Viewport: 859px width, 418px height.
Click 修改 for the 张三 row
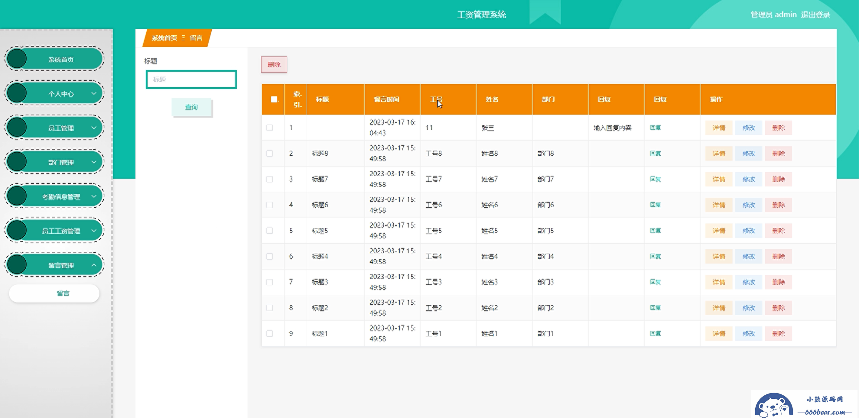[749, 128]
